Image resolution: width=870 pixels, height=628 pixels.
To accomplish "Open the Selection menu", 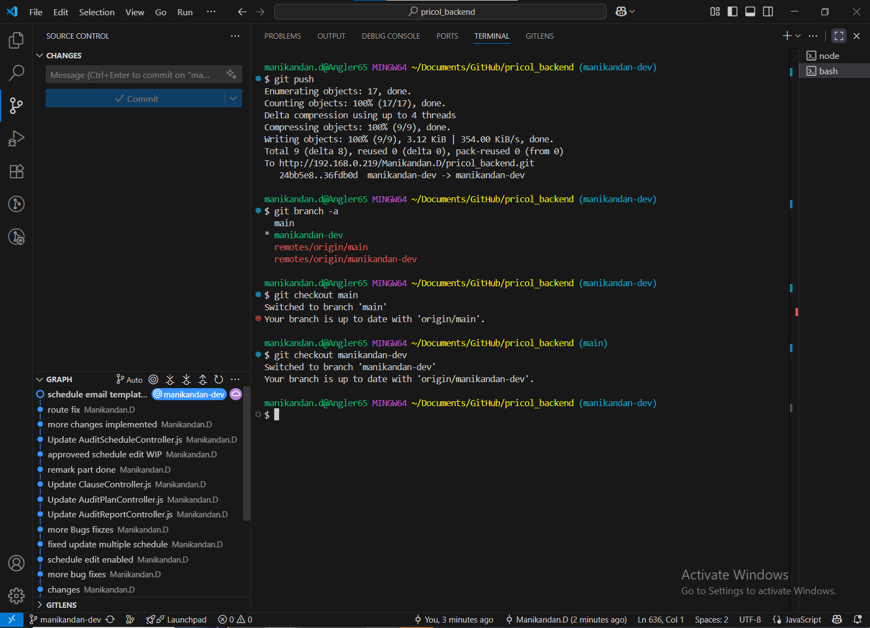I will coord(96,12).
